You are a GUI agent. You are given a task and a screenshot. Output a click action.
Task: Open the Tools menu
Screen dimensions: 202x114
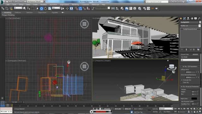(14, 4)
